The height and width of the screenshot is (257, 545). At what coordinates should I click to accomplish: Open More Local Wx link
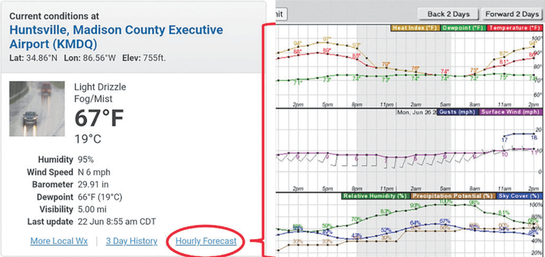(x=59, y=241)
